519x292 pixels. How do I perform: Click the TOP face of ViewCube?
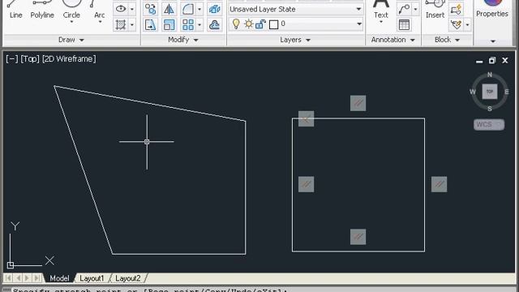[x=490, y=92]
